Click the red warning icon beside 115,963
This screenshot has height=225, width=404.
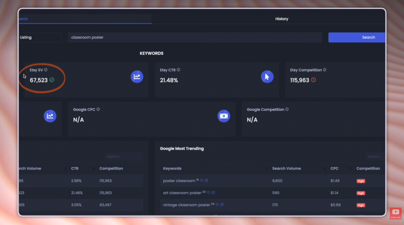coord(313,80)
